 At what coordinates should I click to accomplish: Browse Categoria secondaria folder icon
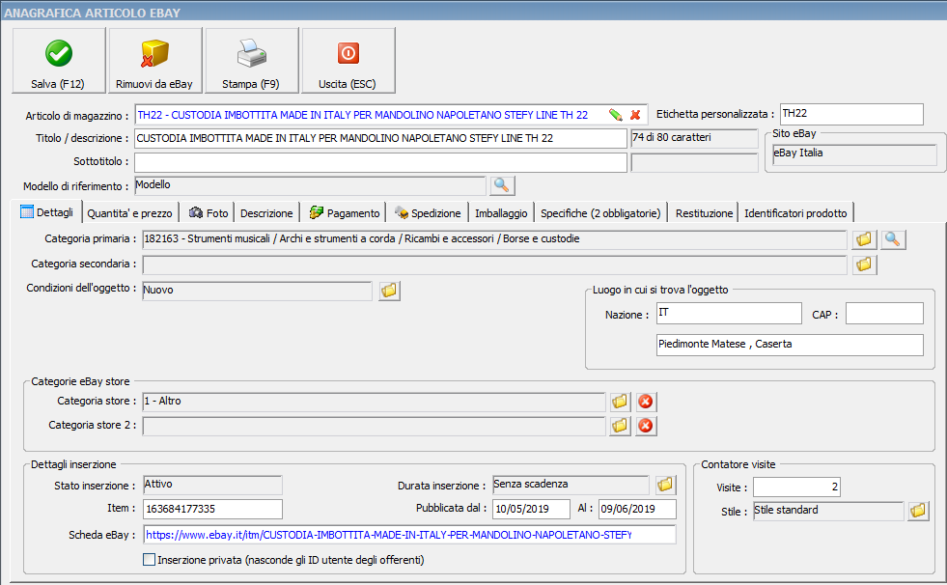point(864,265)
